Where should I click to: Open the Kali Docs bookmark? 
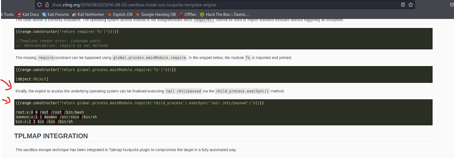click(28, 14)
